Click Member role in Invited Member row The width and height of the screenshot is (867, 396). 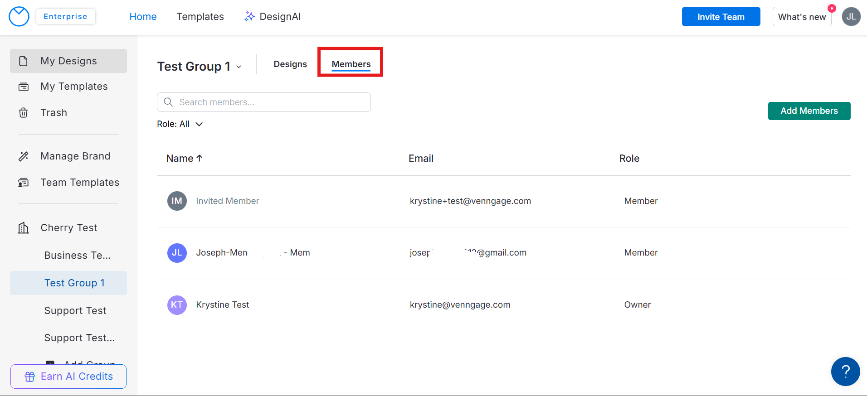pos(641,201)
